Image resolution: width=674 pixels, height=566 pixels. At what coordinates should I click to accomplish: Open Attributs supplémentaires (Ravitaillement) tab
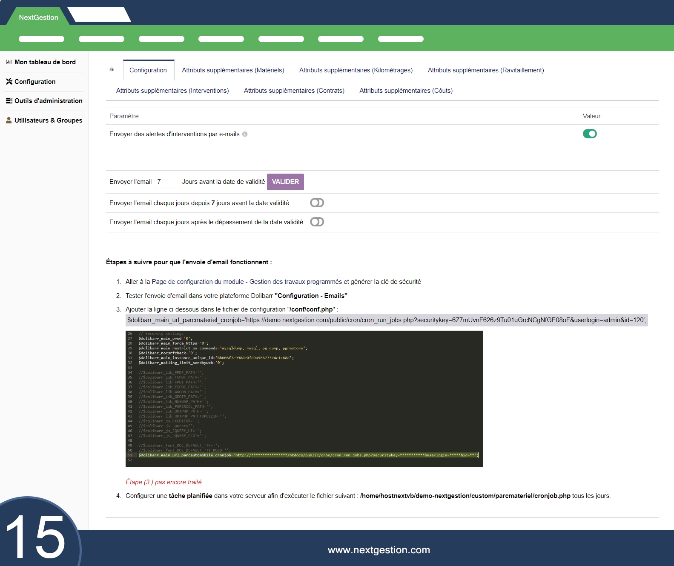pyautogui.click(x=485, y=70)
